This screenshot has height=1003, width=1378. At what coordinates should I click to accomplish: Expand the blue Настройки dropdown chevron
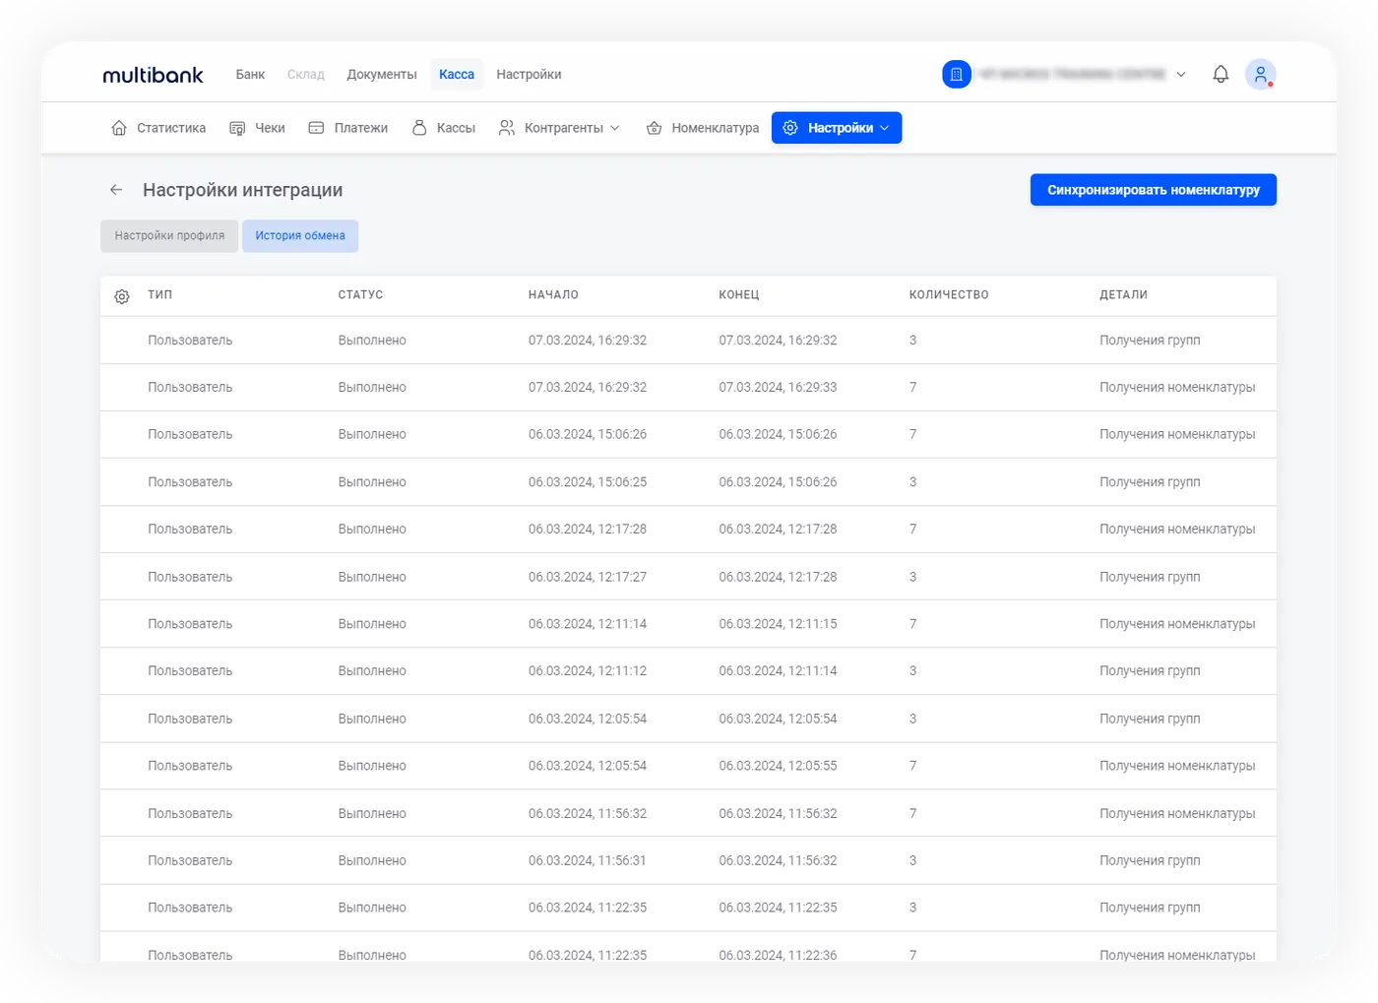pyautogui.click(x=884, y=128)
